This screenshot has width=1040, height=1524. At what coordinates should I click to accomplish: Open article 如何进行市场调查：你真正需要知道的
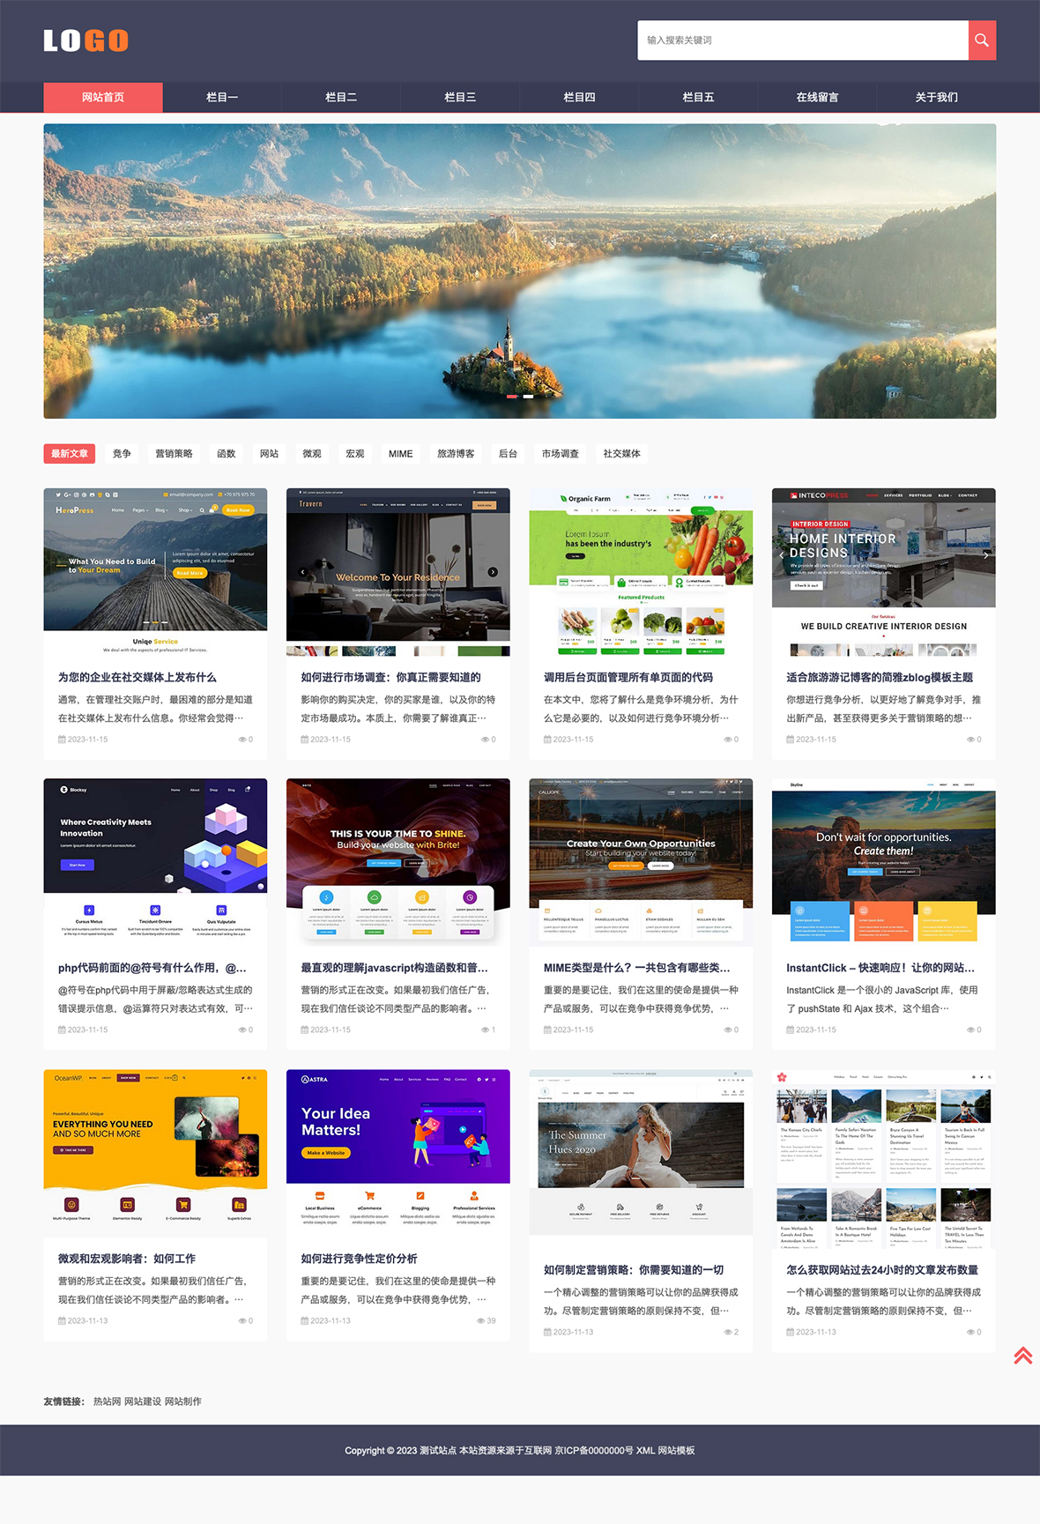tap(390, 677)
